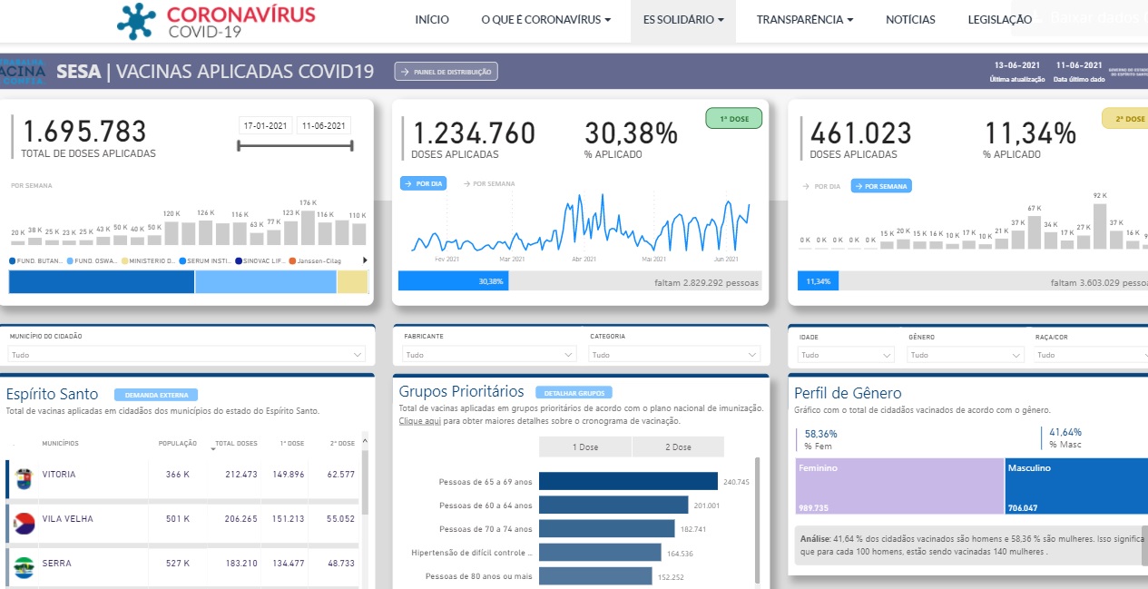This screenshot has width=1148, height=589.
Task: Click the Fund. Butantan legend marker
Action: [x=12, y=260]
